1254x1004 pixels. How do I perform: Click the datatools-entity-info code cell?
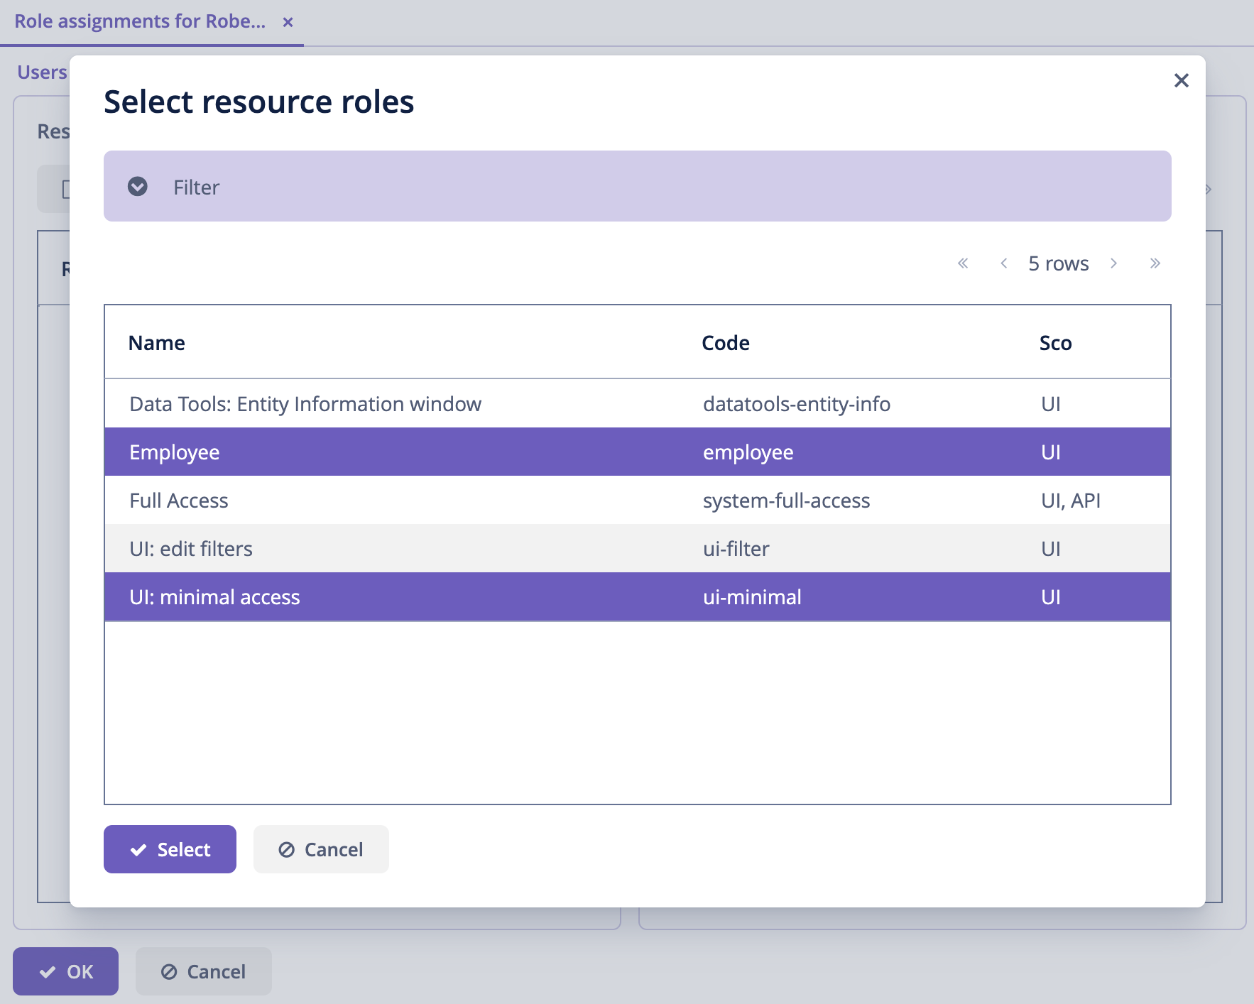click(797, 404)
